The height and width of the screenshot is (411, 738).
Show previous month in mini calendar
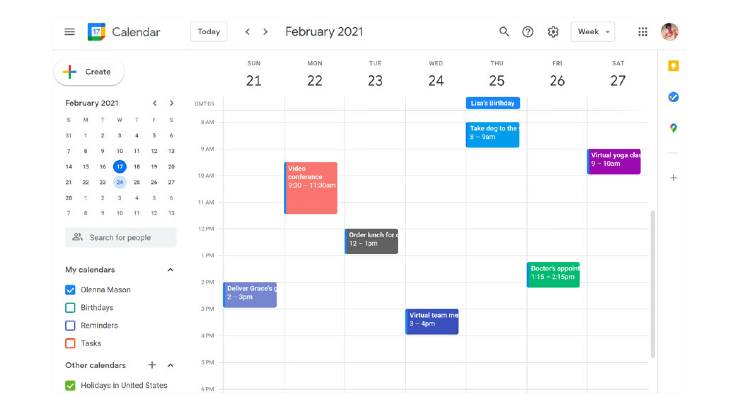(155, 103)
